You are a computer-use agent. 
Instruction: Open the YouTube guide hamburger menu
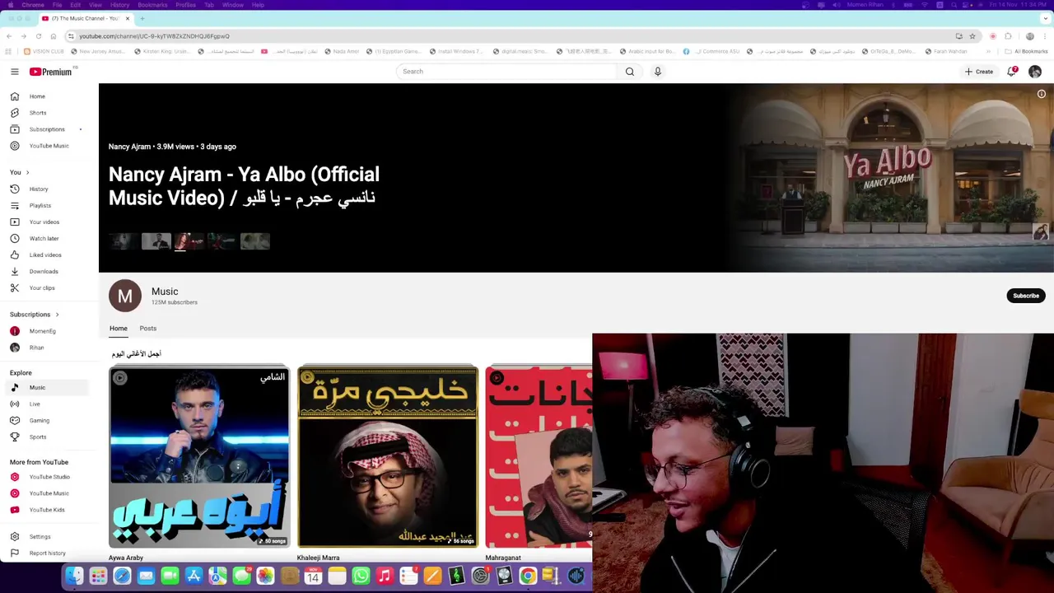pos(14,72)
